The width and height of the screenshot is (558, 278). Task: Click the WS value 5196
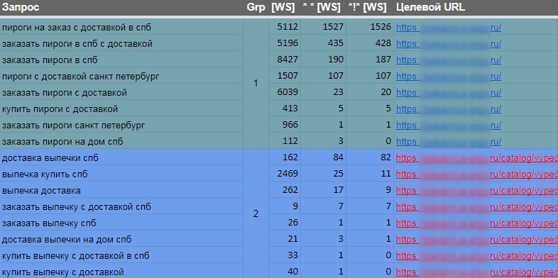tap(288, 44)
